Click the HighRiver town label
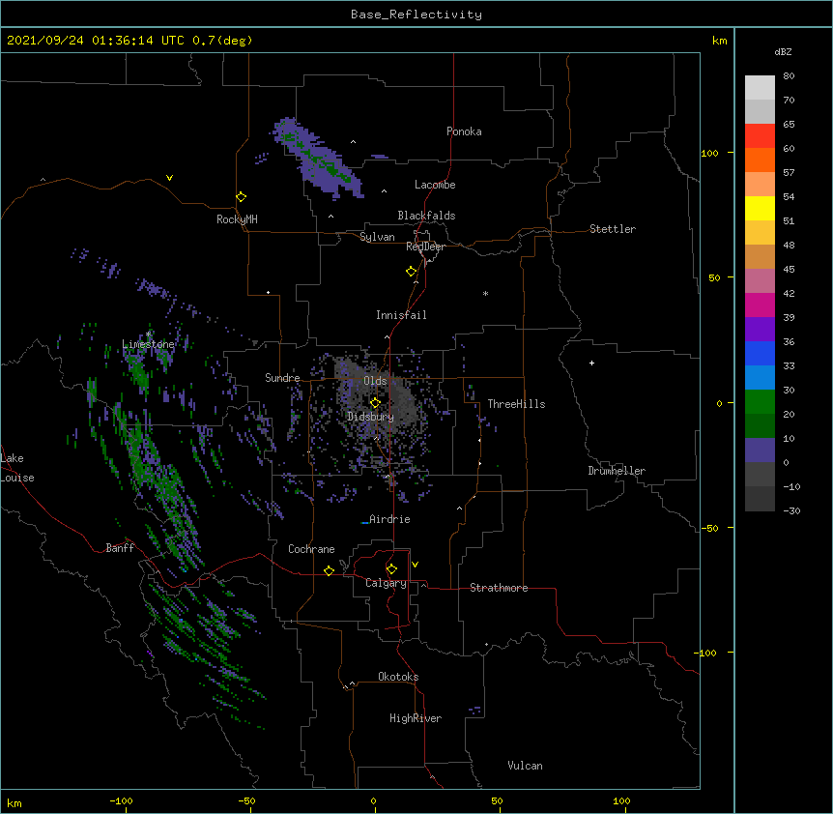 (x=416, y=718)
